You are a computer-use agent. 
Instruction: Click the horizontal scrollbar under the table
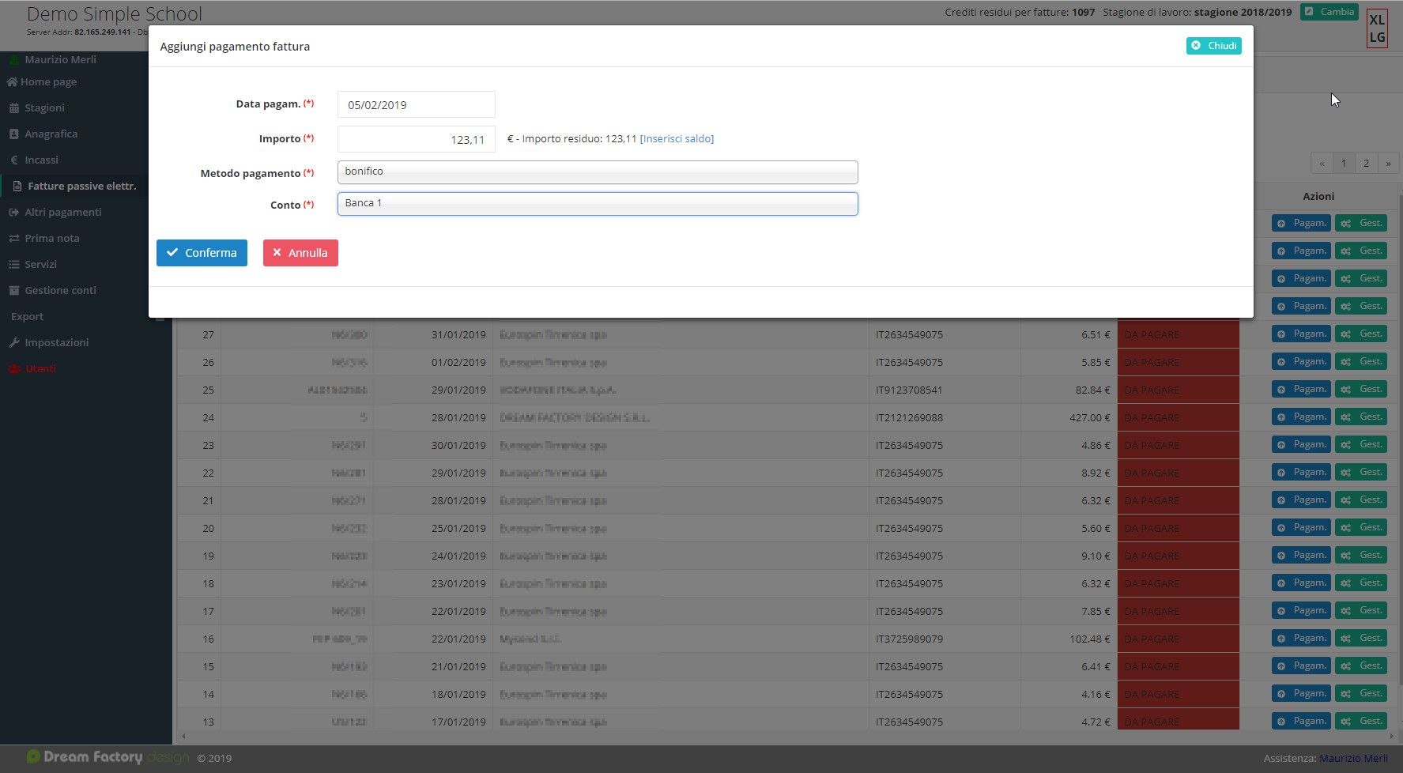tap(786, 736)
